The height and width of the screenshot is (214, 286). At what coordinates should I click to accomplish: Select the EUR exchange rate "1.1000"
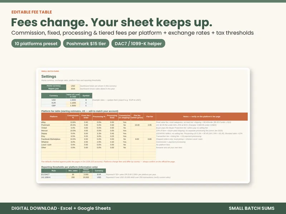tap(73, 103)
